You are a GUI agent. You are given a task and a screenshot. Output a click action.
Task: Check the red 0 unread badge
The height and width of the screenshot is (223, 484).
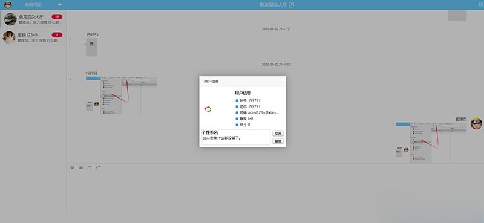pos(57,35)
